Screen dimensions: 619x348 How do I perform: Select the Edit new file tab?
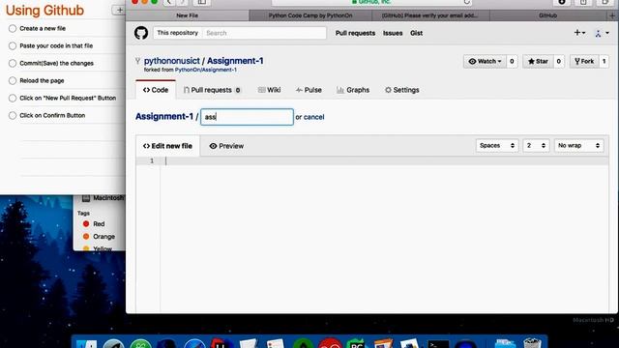tap(167, 146)
